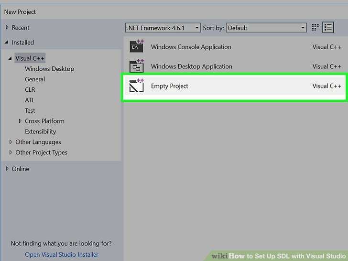The height and width of the screenshot is (261, 348).
Task: Expand the Online section
Action: tap(7, 169)
